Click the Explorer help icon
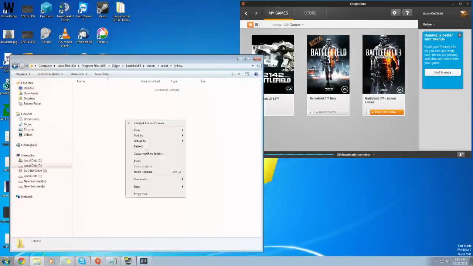The width and height of the screenshot is (473, 266). tap(256, 74)
